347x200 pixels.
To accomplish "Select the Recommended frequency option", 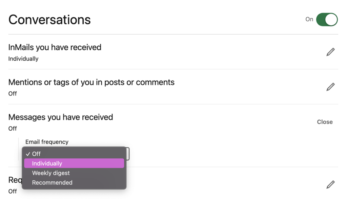I will coord(52,182).
